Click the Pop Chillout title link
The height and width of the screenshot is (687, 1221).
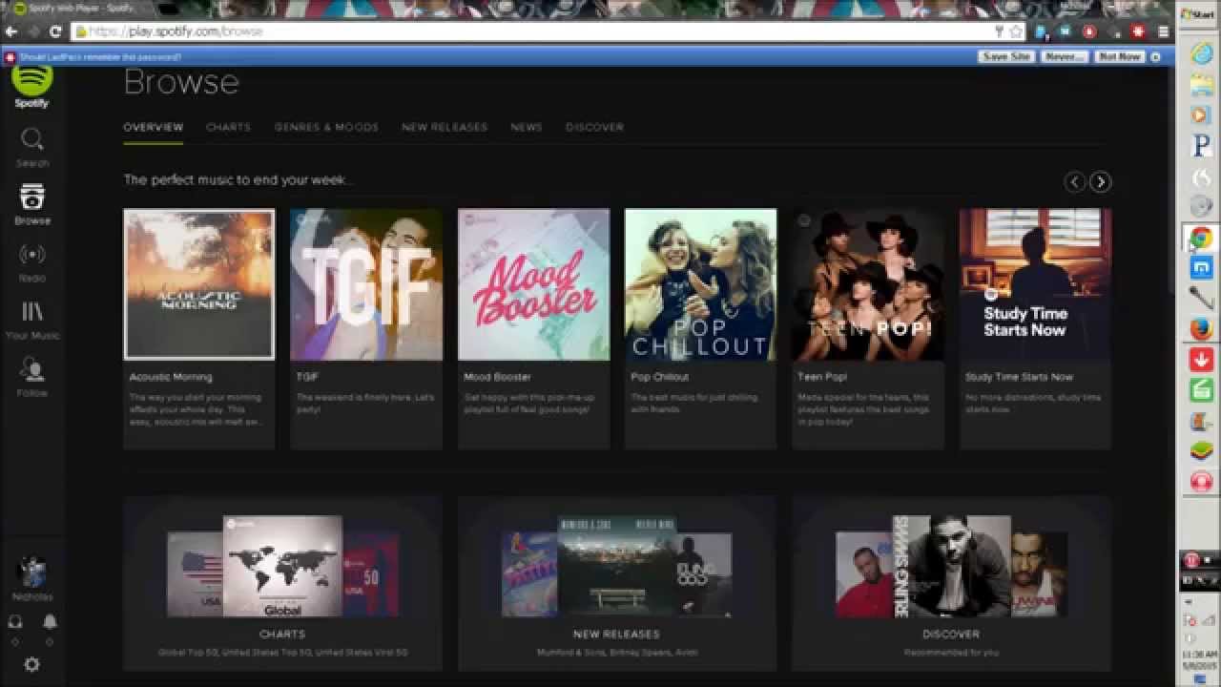coord(659,377)
